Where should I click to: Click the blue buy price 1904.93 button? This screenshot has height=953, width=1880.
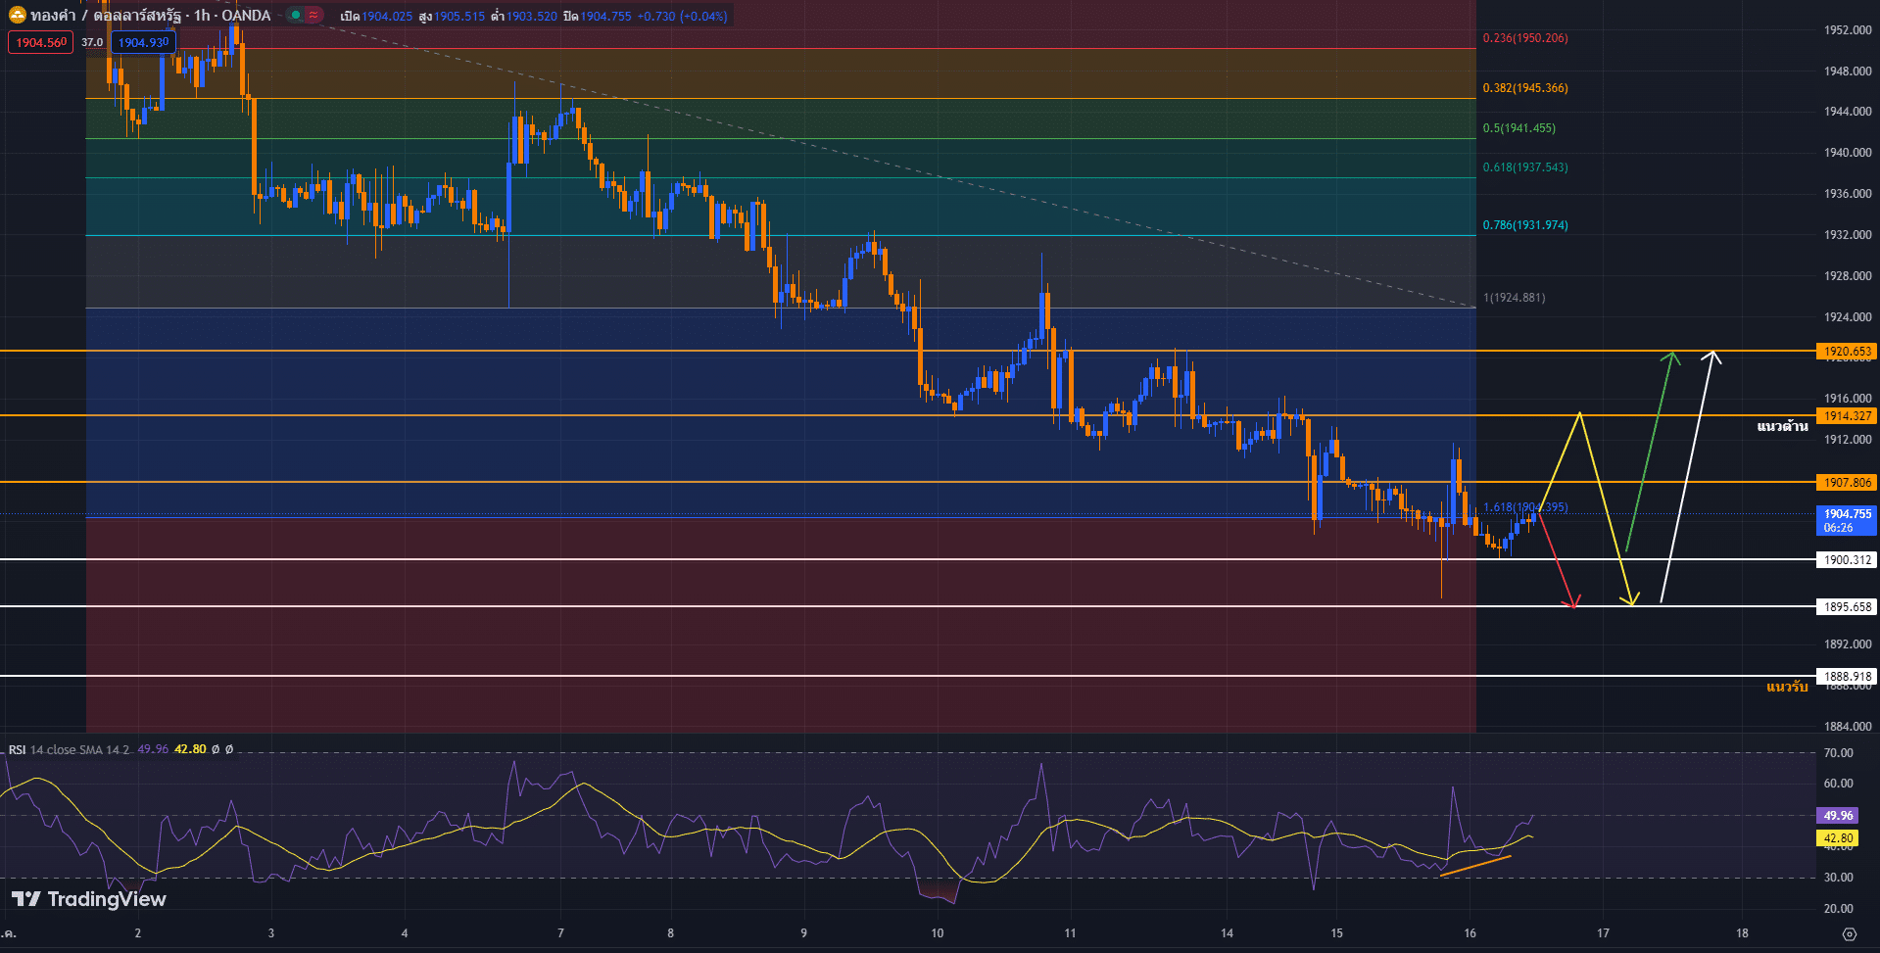(x=143, y=42)
